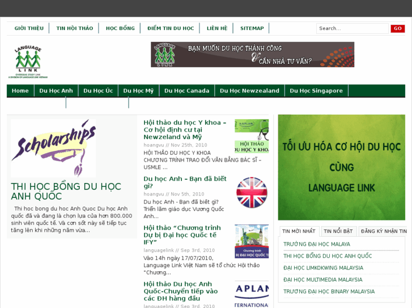Switch to ĐĂNG KÝ NHẬN TIN tab
Viewport: 412px width, 308px height.
[x=384, y=231]
